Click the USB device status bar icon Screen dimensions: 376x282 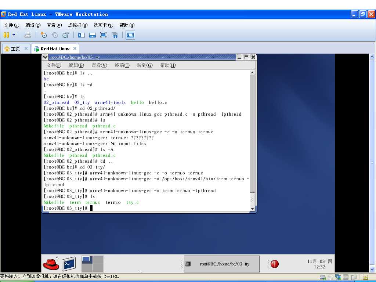pyautogui.click(x=354, y=278)
